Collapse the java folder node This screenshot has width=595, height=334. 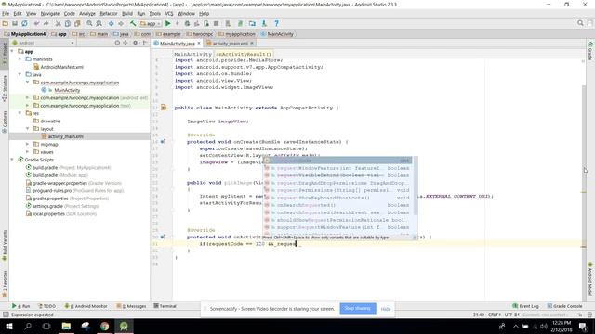pos(20,74)
